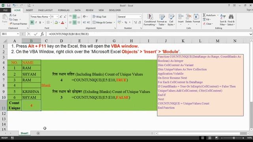Click the Save icon in quick access toolbar
This screenshot has height=142, width=253.
(x=9, y=5)
